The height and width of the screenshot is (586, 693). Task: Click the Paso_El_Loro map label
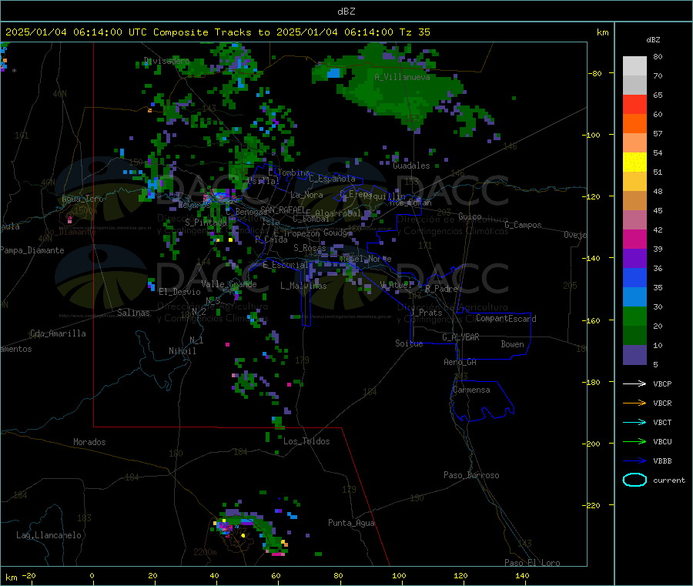point(532,563)
